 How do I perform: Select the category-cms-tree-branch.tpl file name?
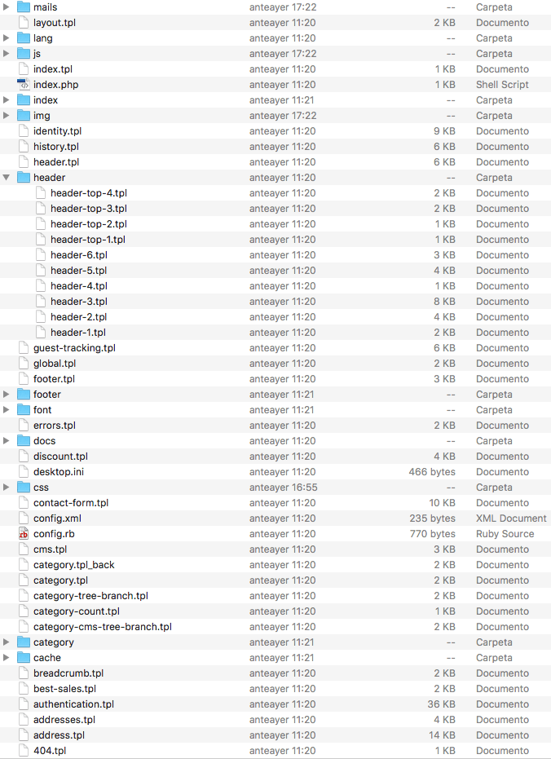pos(103,627)
